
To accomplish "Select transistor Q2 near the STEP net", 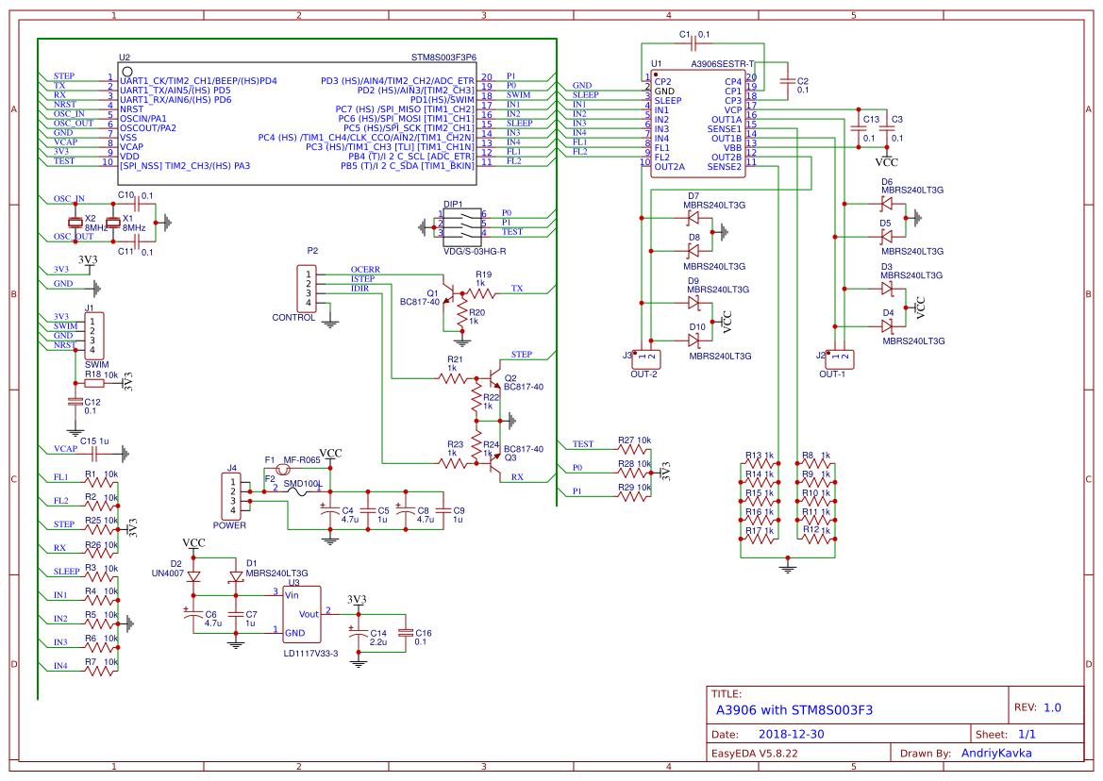I will (495, 379).
